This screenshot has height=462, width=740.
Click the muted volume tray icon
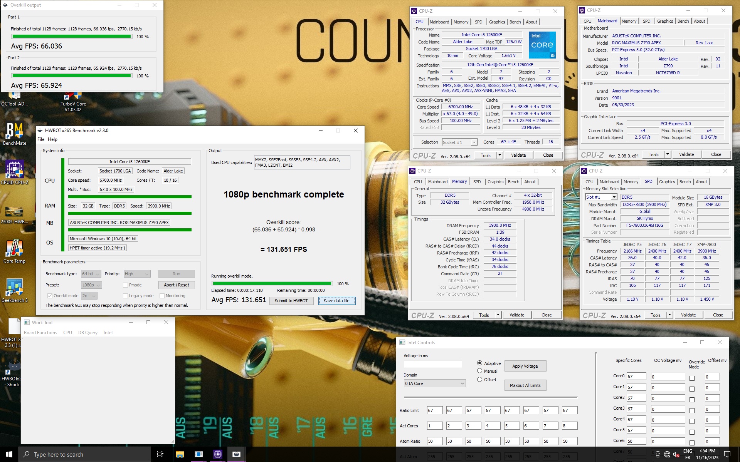click(x=676, y=455)
